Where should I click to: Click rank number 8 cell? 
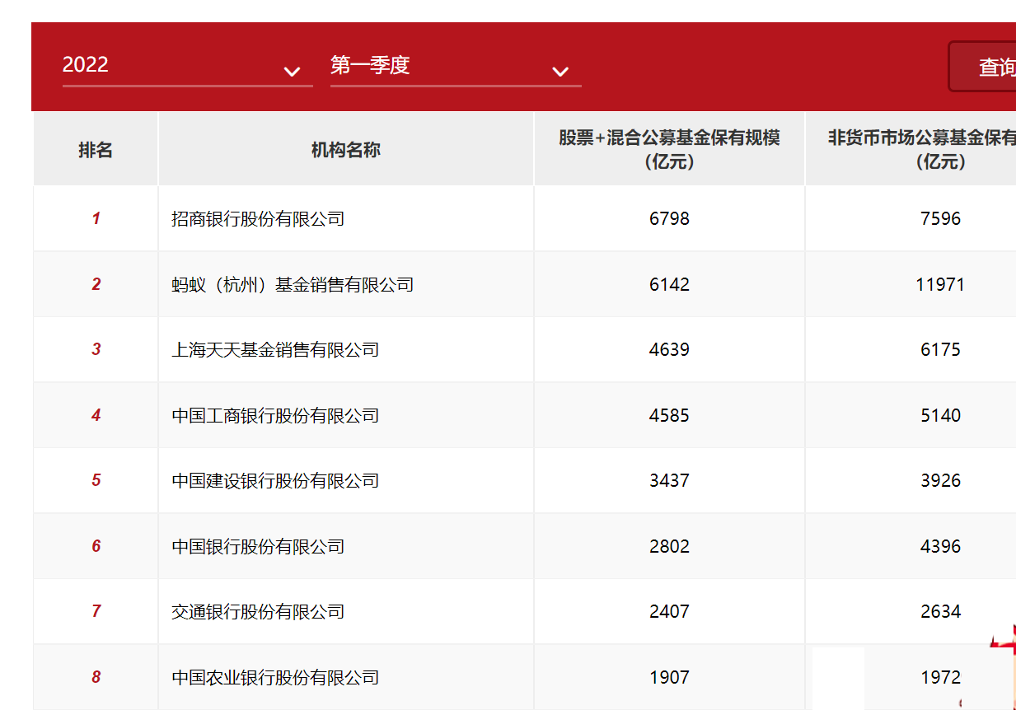(96, 677)
